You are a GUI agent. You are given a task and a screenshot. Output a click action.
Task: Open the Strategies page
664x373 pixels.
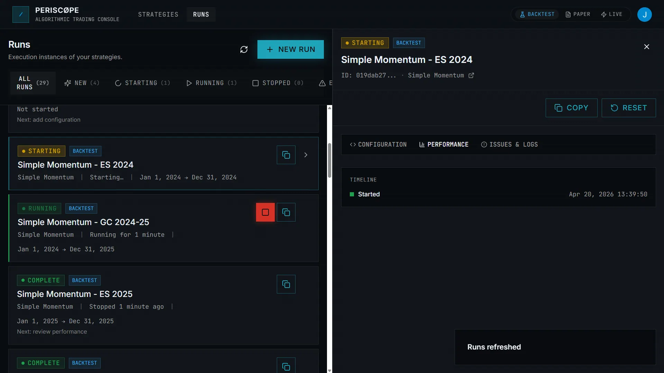coord(158,15)
